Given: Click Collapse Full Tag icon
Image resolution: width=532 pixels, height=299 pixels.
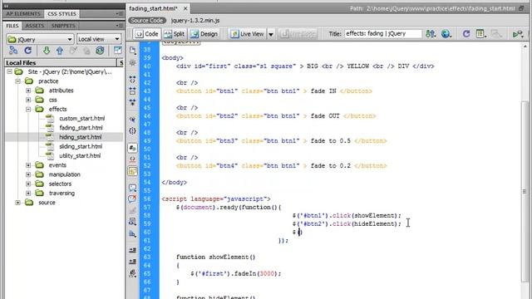Looking at the screenshot, I should [133, 80].
